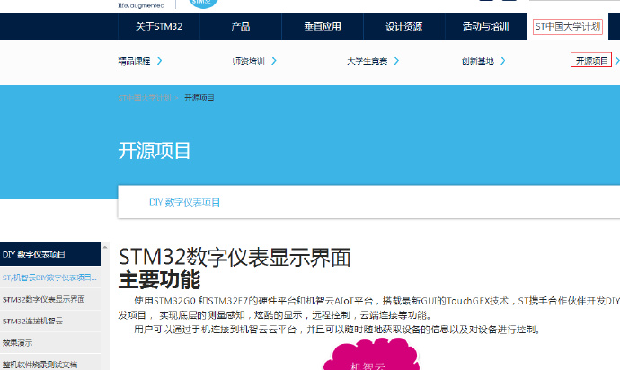Click the STM32数字仪表显示界面 heading
Screen dimensions: 620x370
click(235, 257)
